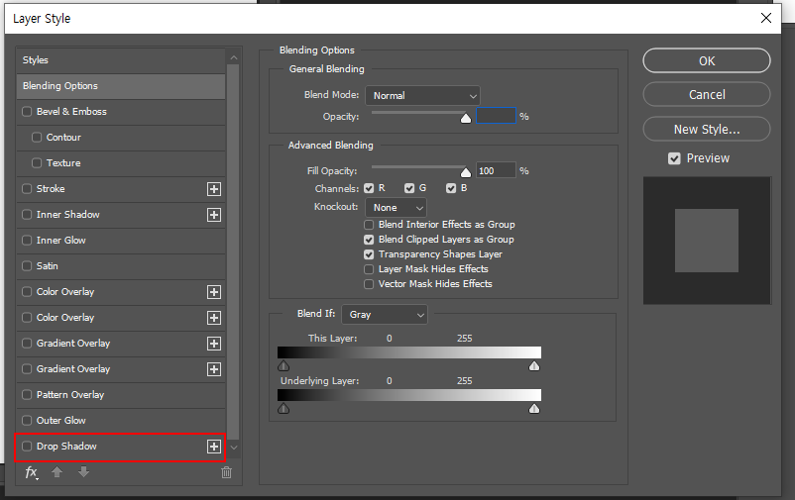This screenshot has width=795, height=500.
Task: Select This Layer black point slider handle
Action: pyautogui.click(x=284, y=365)
